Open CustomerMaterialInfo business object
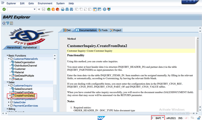 (26, 59)
